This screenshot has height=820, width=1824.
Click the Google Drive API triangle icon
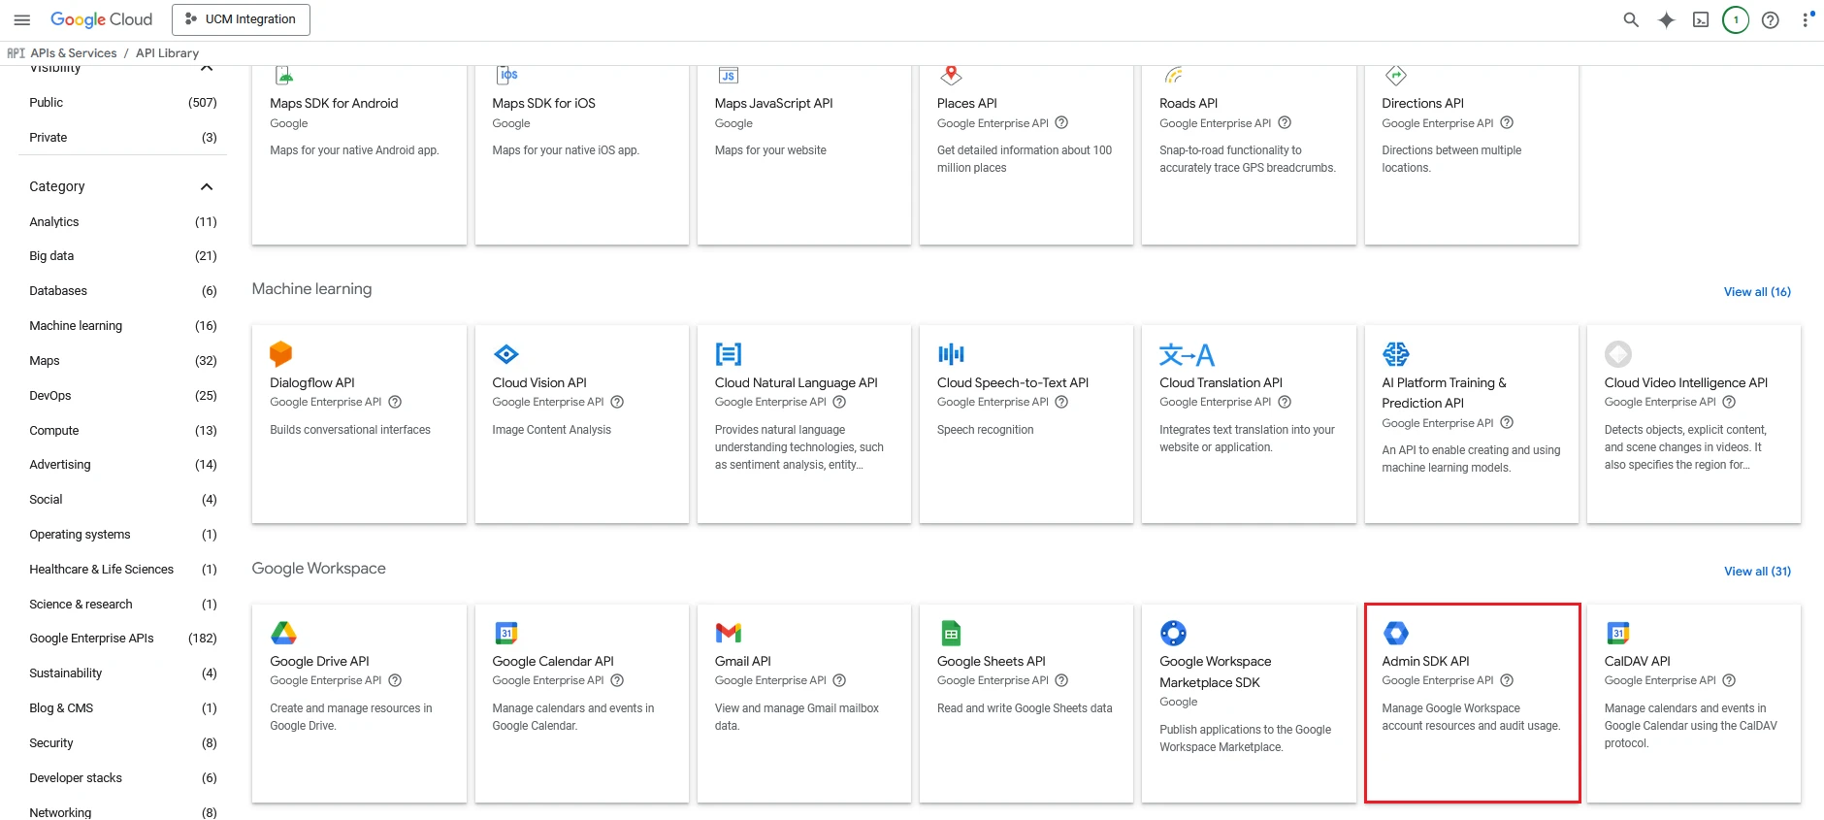(283, 633)
